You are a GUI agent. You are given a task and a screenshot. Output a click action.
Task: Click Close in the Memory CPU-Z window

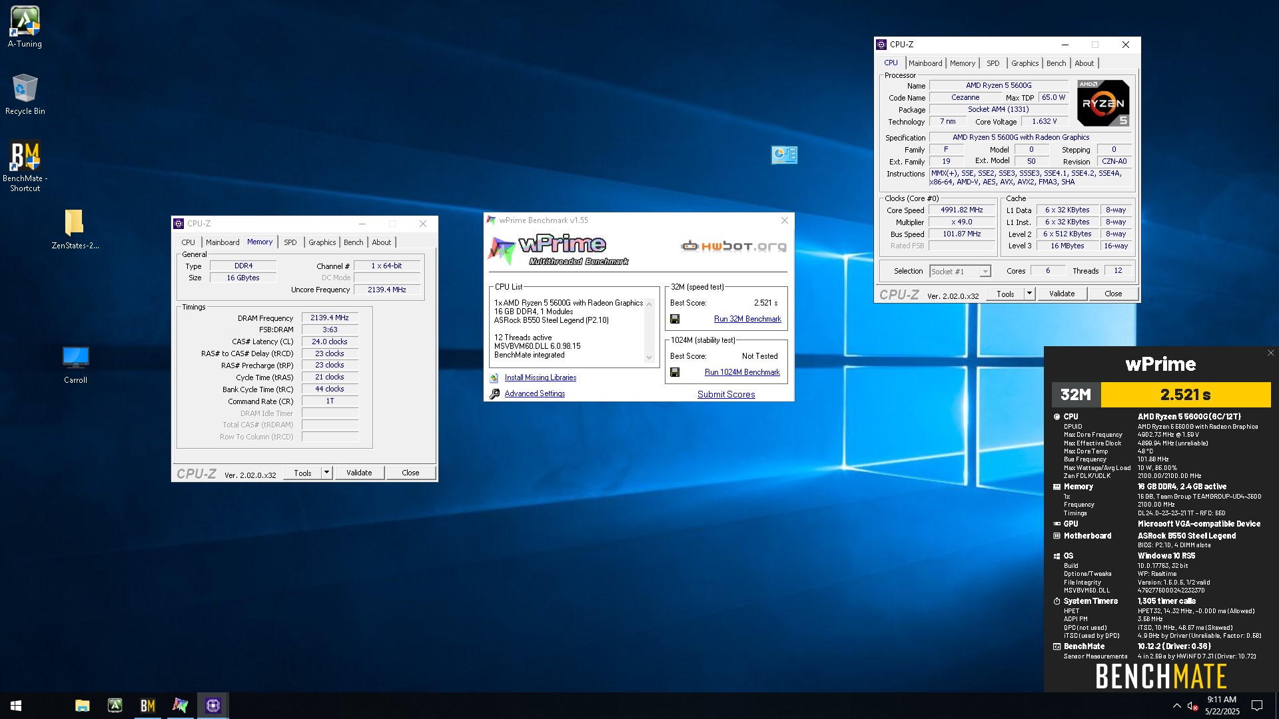410,473
